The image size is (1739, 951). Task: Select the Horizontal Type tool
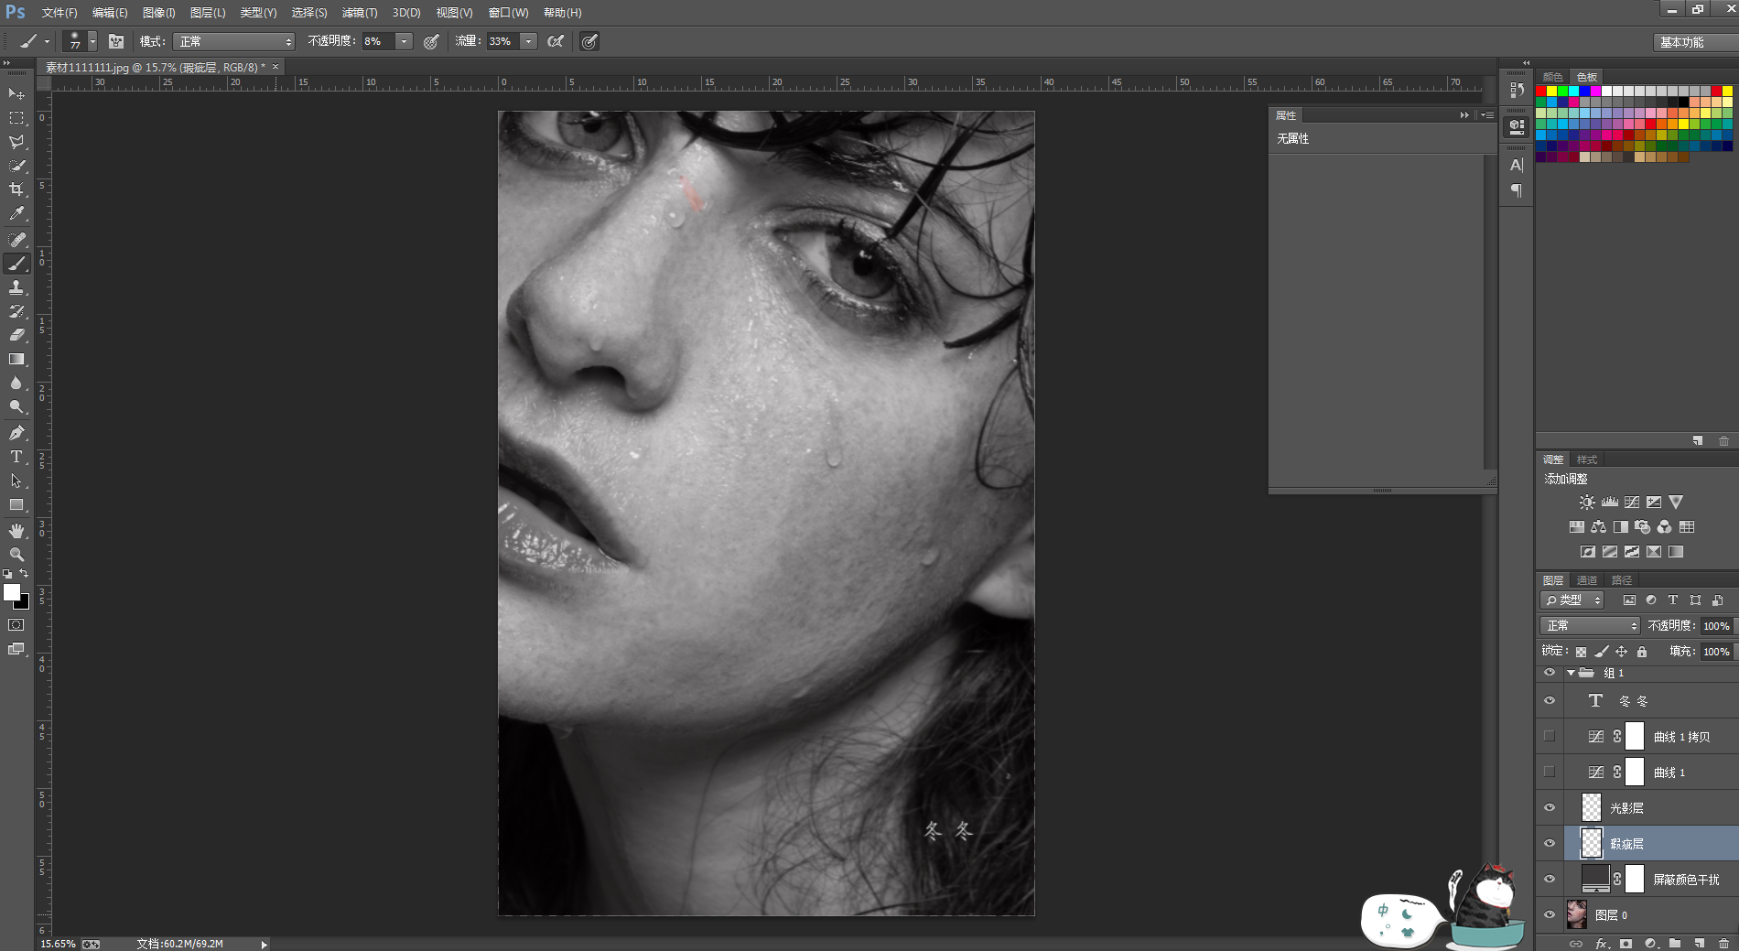coord(16,457)
